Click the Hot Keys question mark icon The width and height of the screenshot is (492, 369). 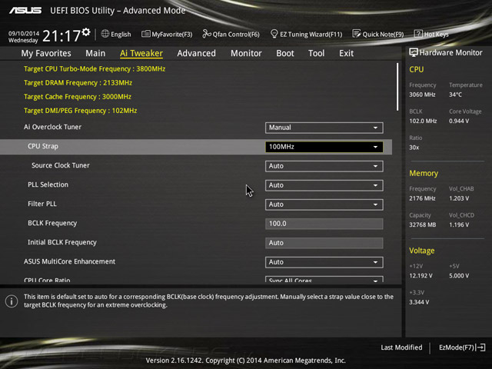pos(418,34)
